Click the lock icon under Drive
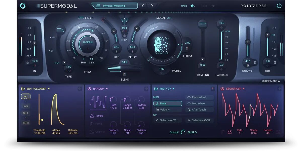The image size is (302, 151). [x=124, y=35]
